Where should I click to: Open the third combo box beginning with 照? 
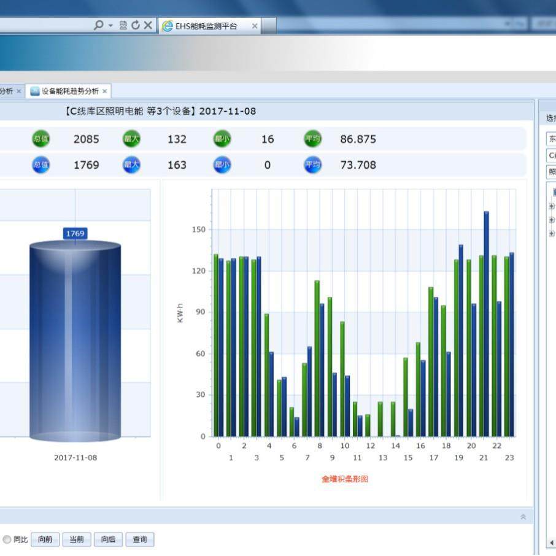(x=551, y=172)
